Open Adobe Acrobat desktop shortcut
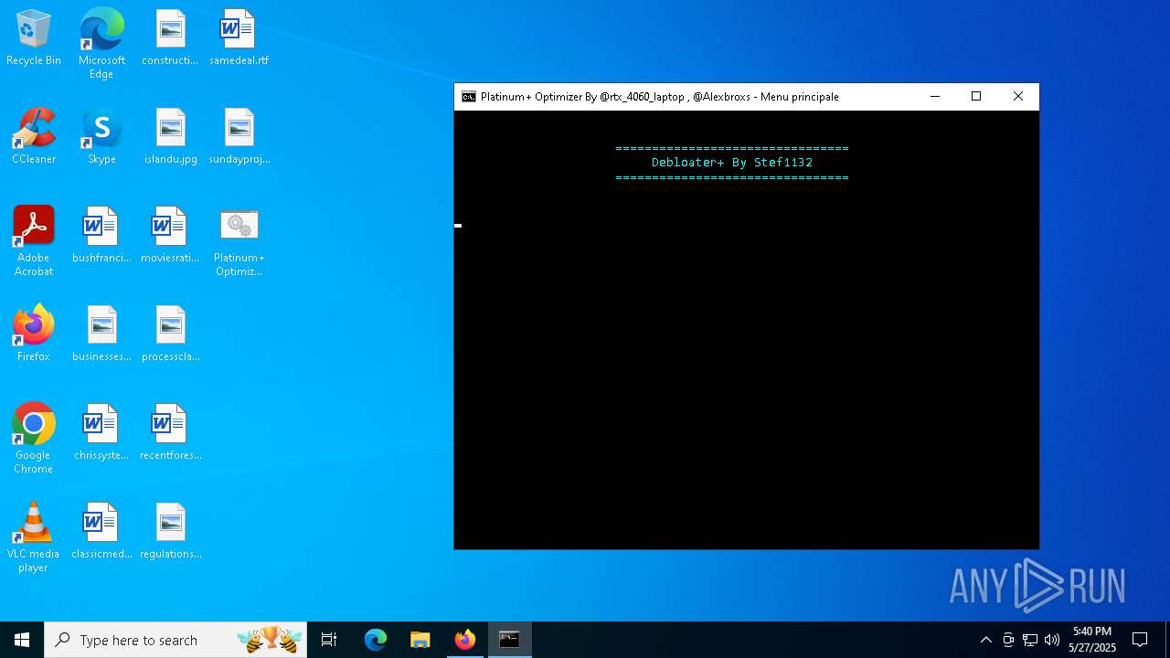The image size is (1170, 658). [x=34, y=241]
